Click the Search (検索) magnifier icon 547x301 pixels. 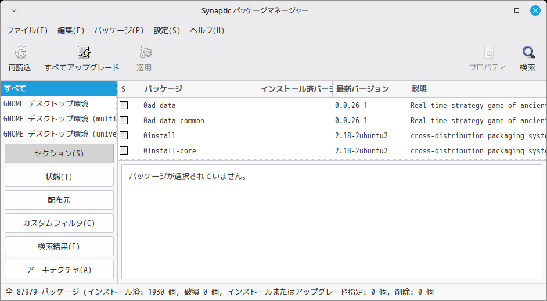pyautogui.click(x=527, y=53)
